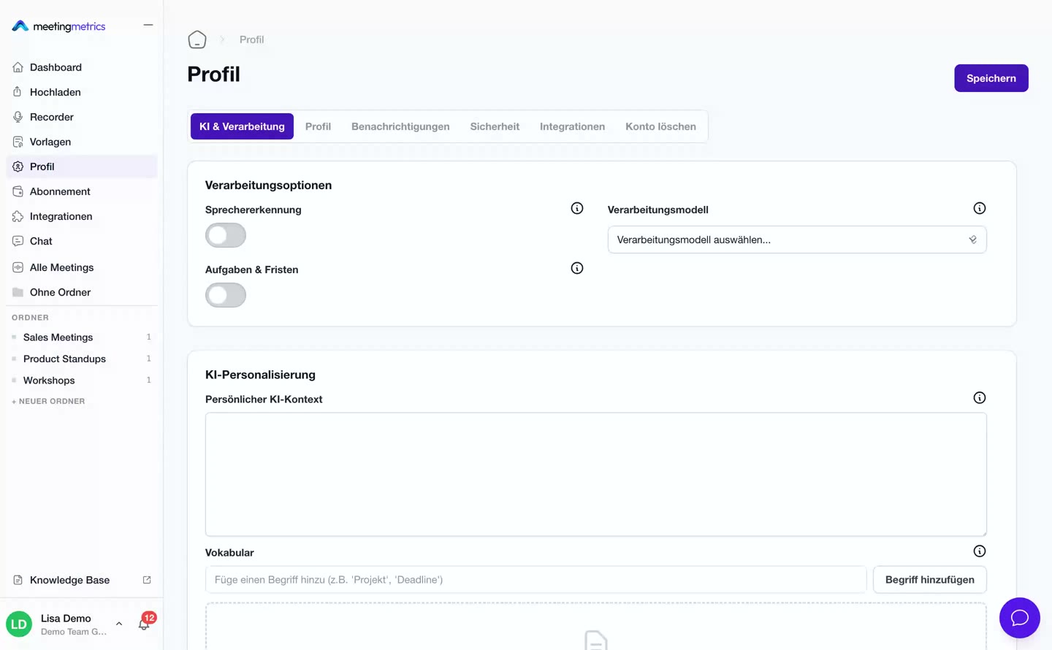The image size is (1052, 650).
Task: Click the Chat bubble icon in sidebar
Action: coord(18,241)
